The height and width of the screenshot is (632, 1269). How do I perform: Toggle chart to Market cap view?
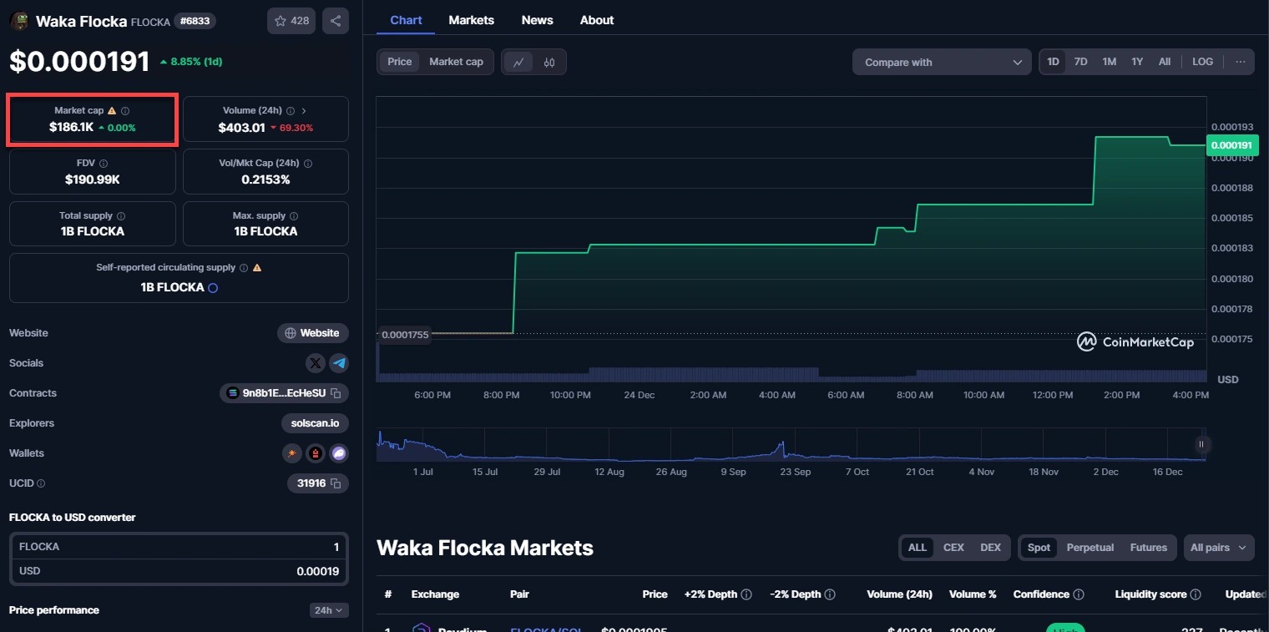(x=456, y=62)
